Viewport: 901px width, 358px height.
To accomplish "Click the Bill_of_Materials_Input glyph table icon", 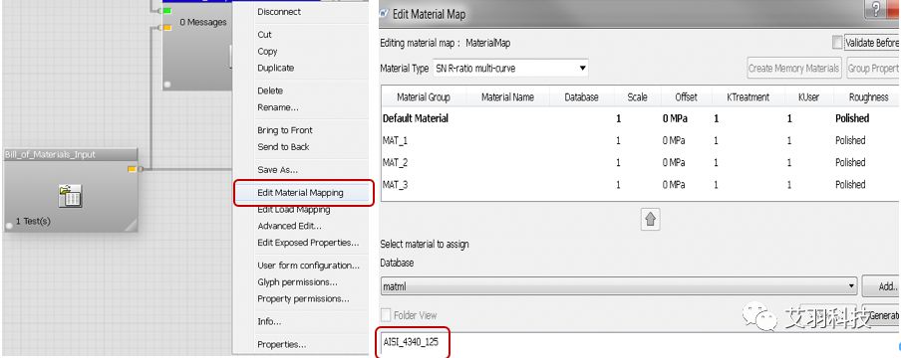I will point(70,196).
